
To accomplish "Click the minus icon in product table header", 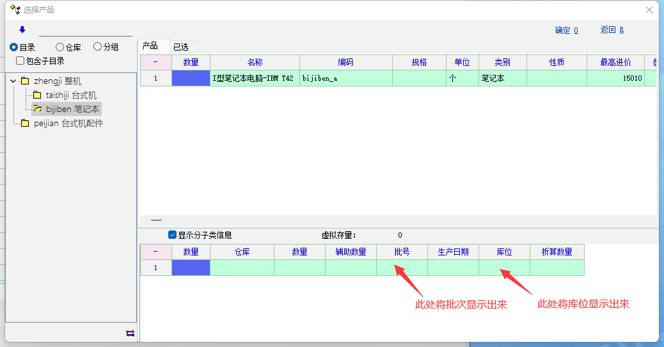I will coord(155,62).
